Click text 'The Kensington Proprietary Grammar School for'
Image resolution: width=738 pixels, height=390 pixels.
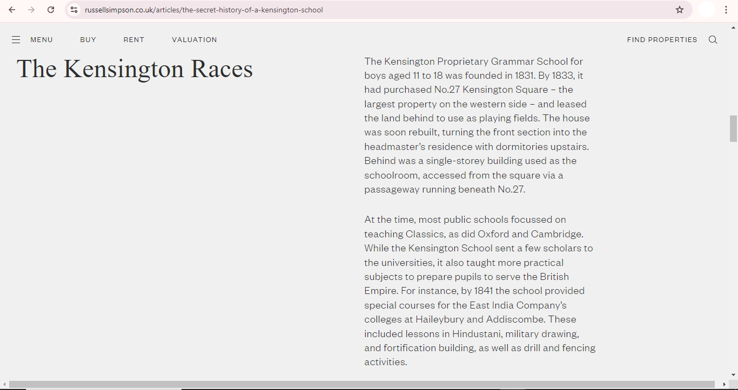tap(474, 61)
